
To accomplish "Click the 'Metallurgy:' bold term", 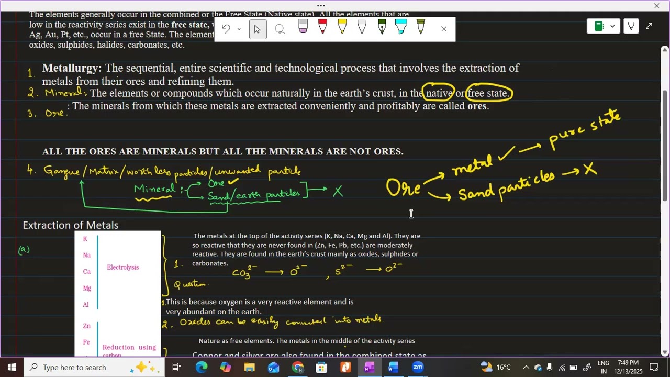I will tap(72, 68).
